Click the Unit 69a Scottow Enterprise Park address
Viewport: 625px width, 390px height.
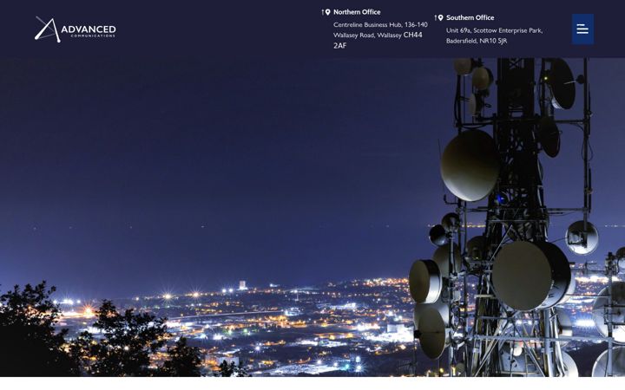click(x=494, y=36)
